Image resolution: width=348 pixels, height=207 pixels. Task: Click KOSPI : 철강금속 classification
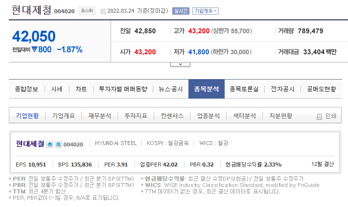coord(168,143)
